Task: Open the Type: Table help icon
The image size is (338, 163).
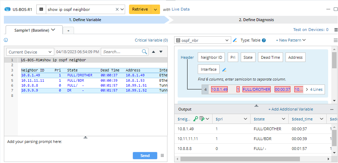Action: [264, 40]
